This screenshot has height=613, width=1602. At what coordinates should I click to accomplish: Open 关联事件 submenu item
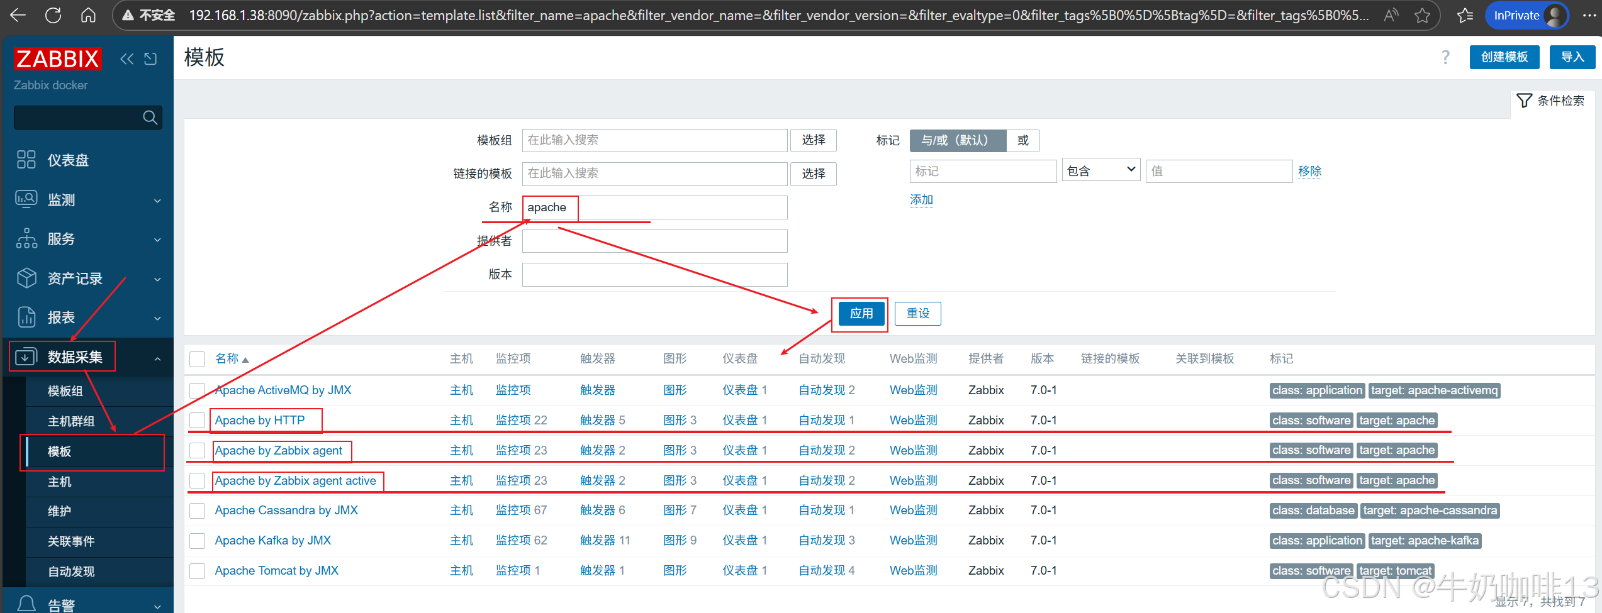71,541
